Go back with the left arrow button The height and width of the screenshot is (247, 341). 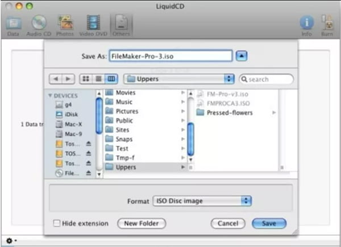click(x=56, y=79)
